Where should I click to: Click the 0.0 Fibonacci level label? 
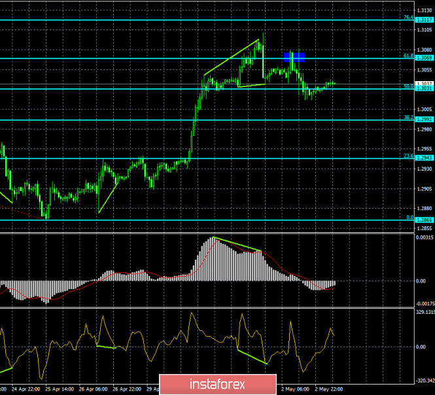click(409, 217)
